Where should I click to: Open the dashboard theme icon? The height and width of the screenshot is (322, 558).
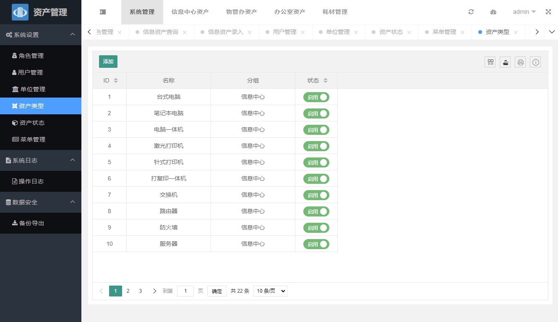point(493,12)
